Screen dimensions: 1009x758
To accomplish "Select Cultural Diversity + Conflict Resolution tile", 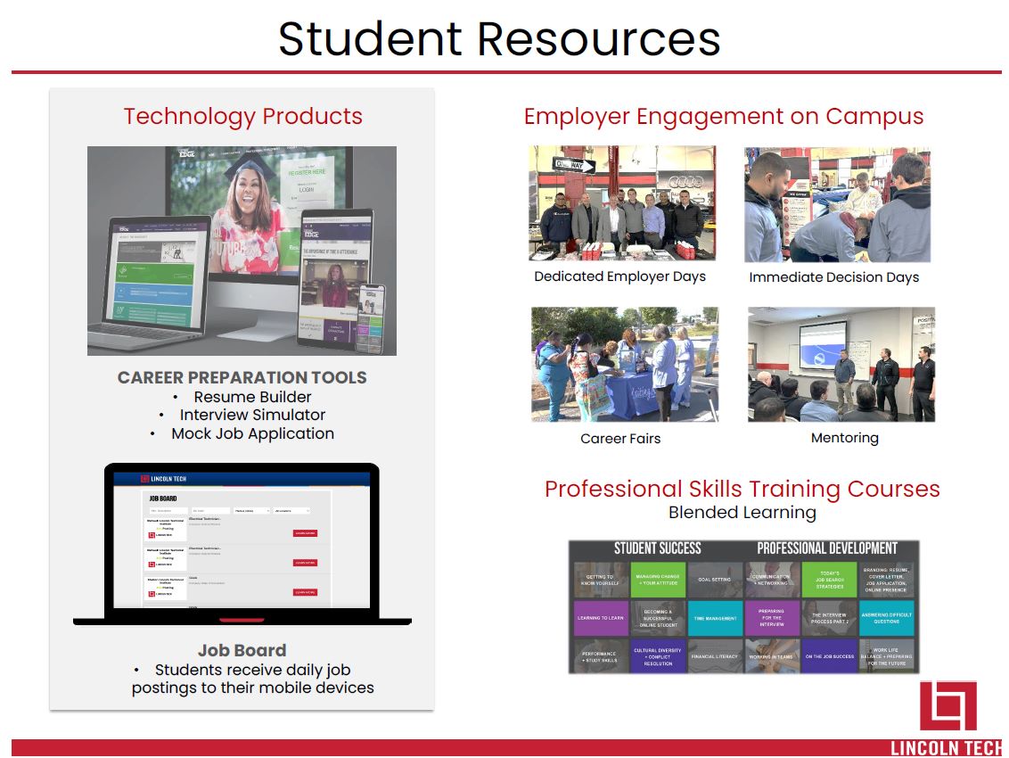I will pyautogui.click(x=657, y=655).
